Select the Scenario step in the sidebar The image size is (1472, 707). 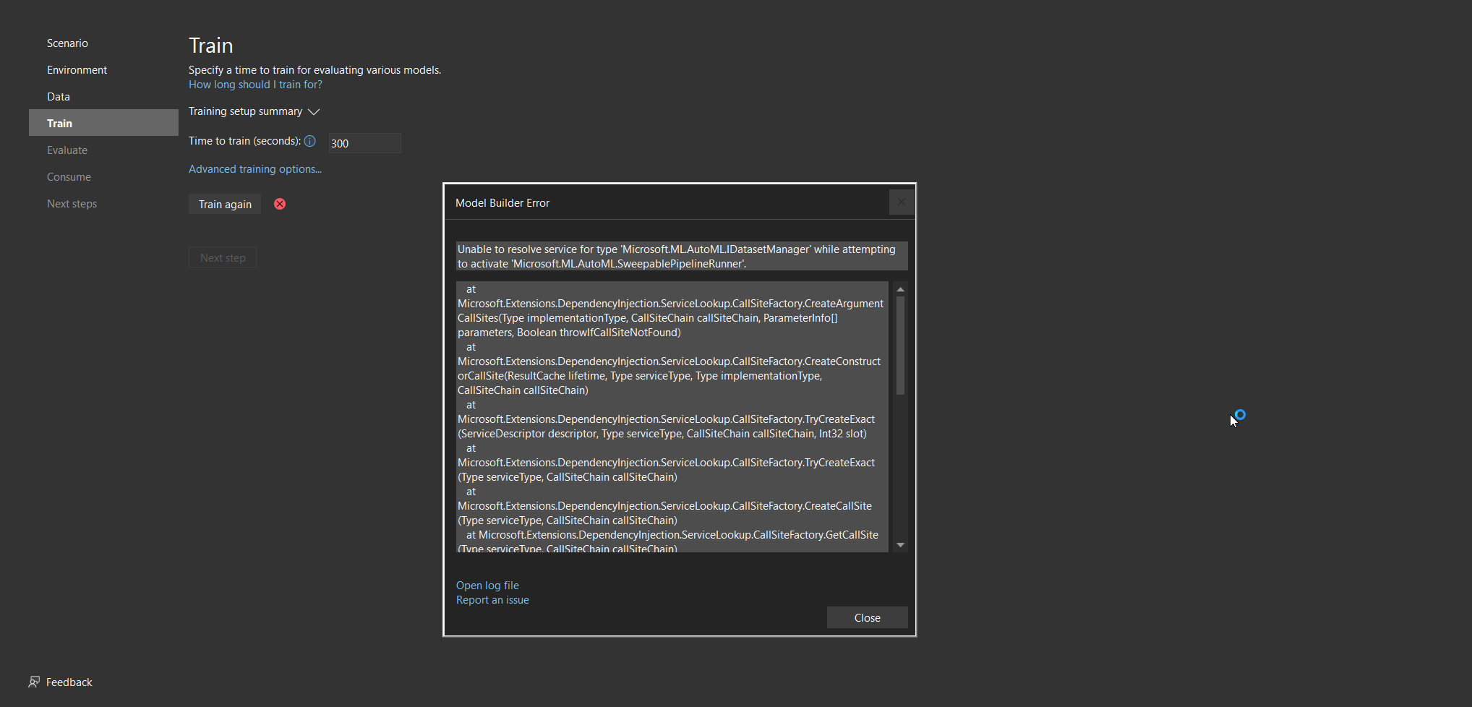(x=67, y=43)
